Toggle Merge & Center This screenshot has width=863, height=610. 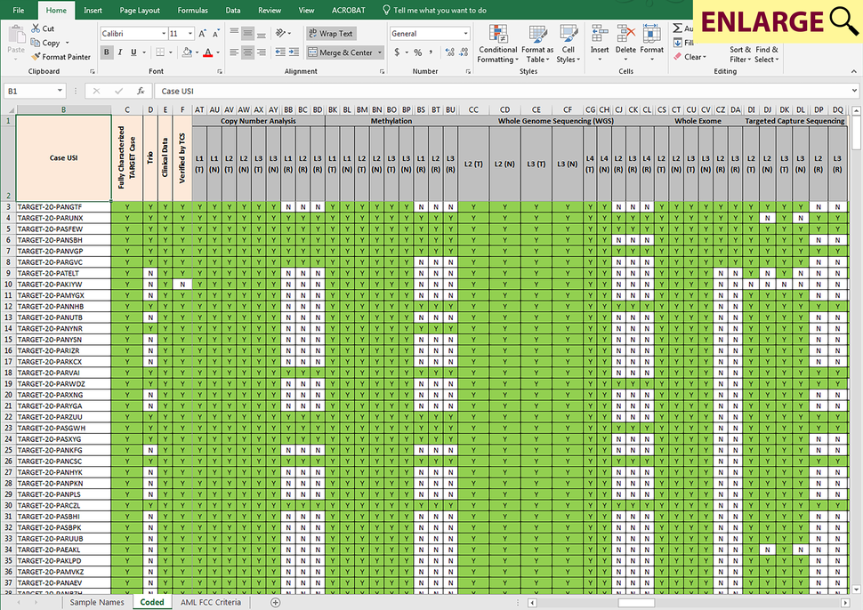342,52
